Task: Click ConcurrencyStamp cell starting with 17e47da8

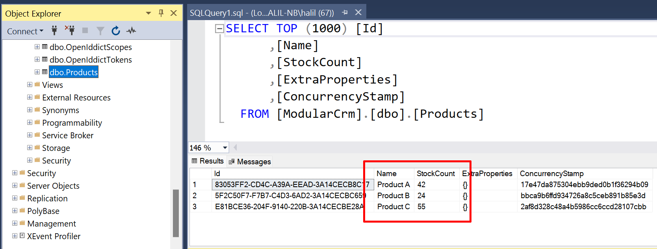Action: click(584, 185)
